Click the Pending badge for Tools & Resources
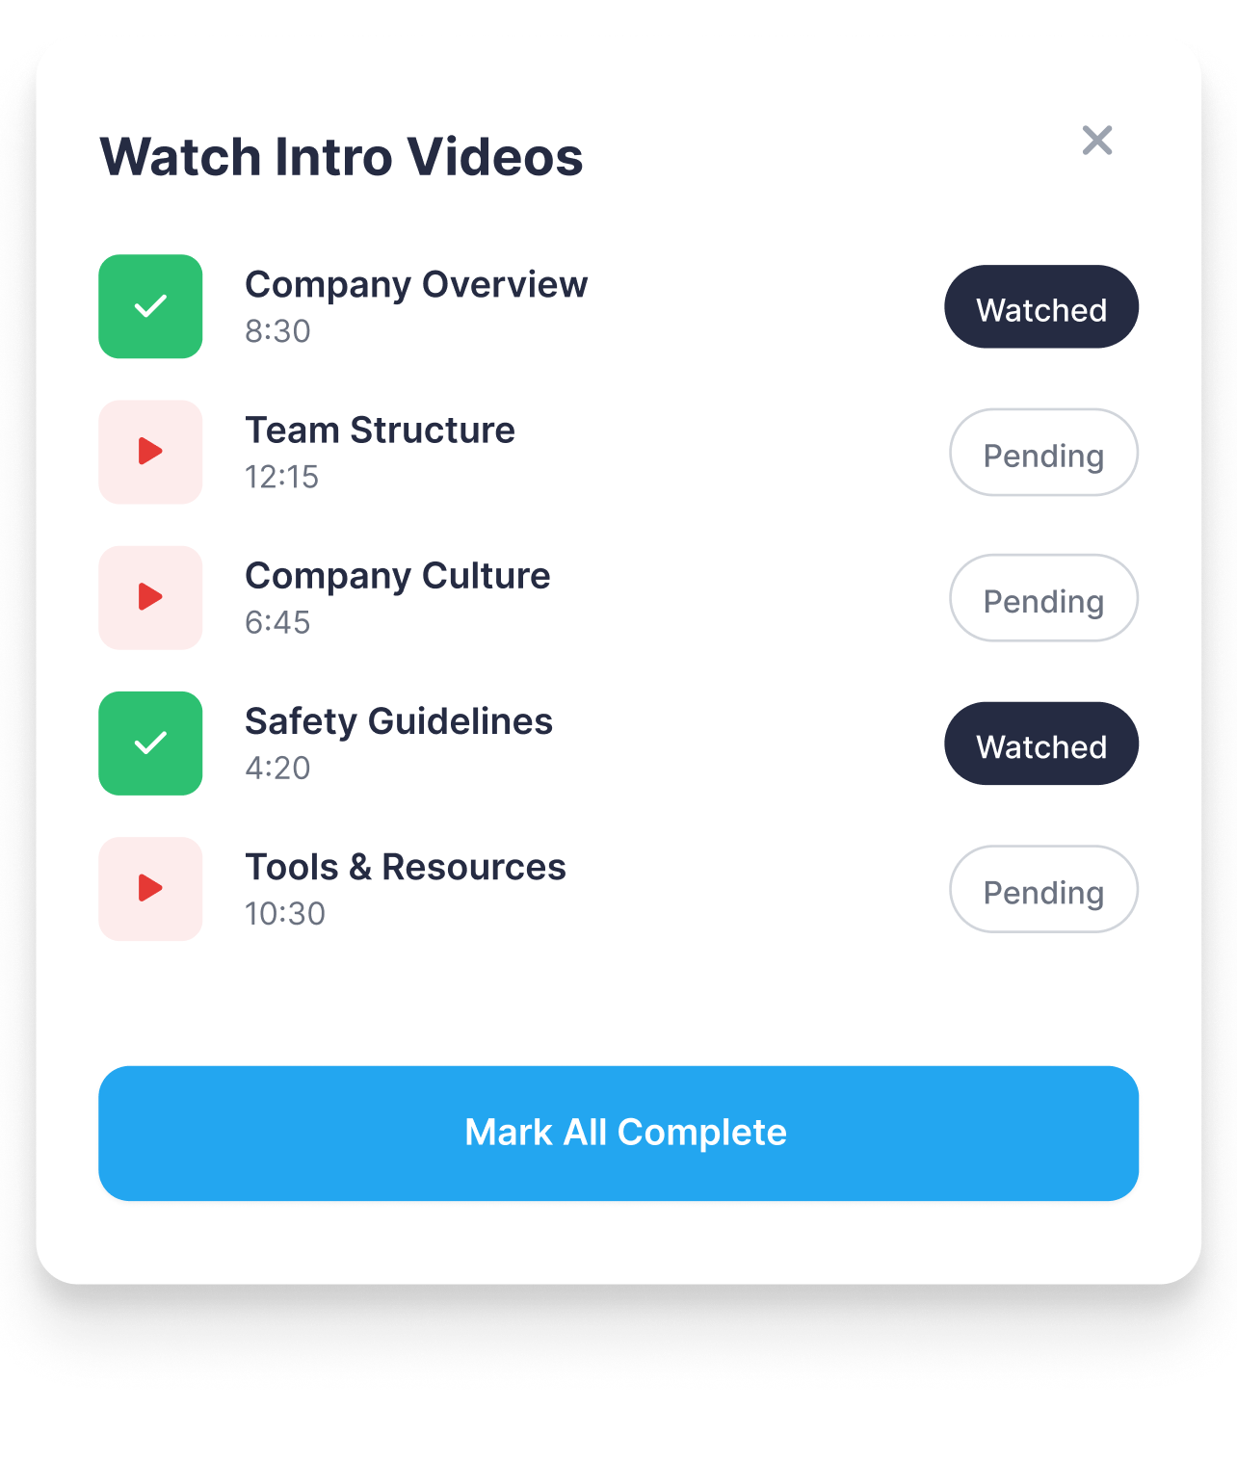Image resolution: width=1237 pixels, height=1462 pixels. [1043, 888]
